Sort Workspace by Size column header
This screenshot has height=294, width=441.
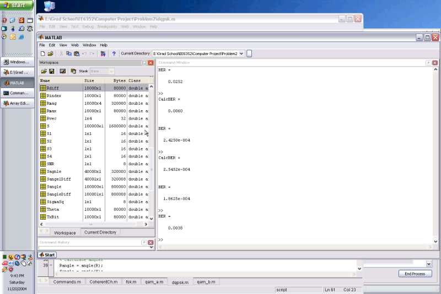[94, 80]
